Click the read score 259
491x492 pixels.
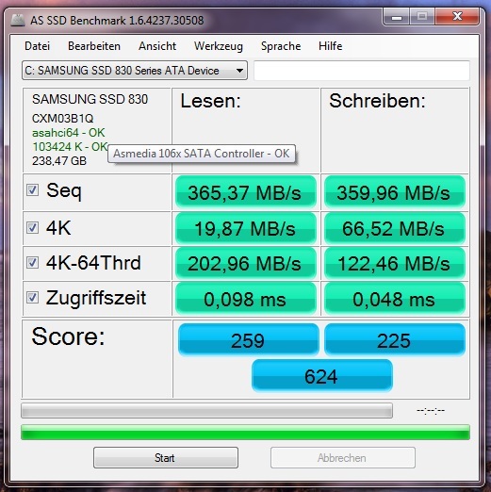click(x=248, y=340)
